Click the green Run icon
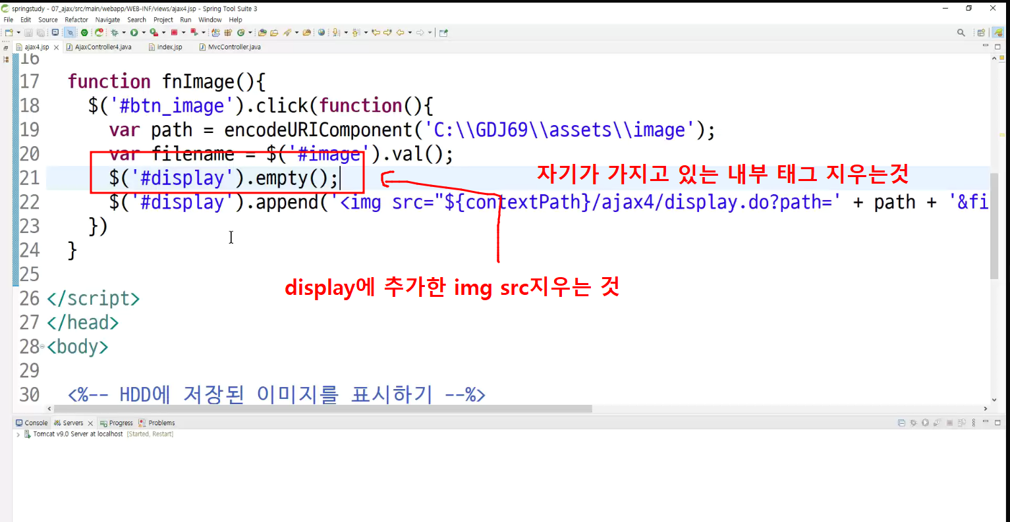The image size is (1010, 522). tap(134, 32)
